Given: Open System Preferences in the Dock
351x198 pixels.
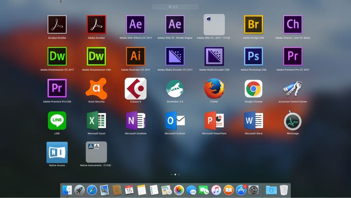Looking at the screenshot, I should pyautogui.click(x=253, y=190).
